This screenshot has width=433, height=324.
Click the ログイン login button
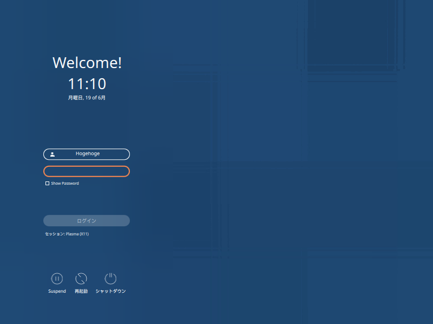pos(87,221)
